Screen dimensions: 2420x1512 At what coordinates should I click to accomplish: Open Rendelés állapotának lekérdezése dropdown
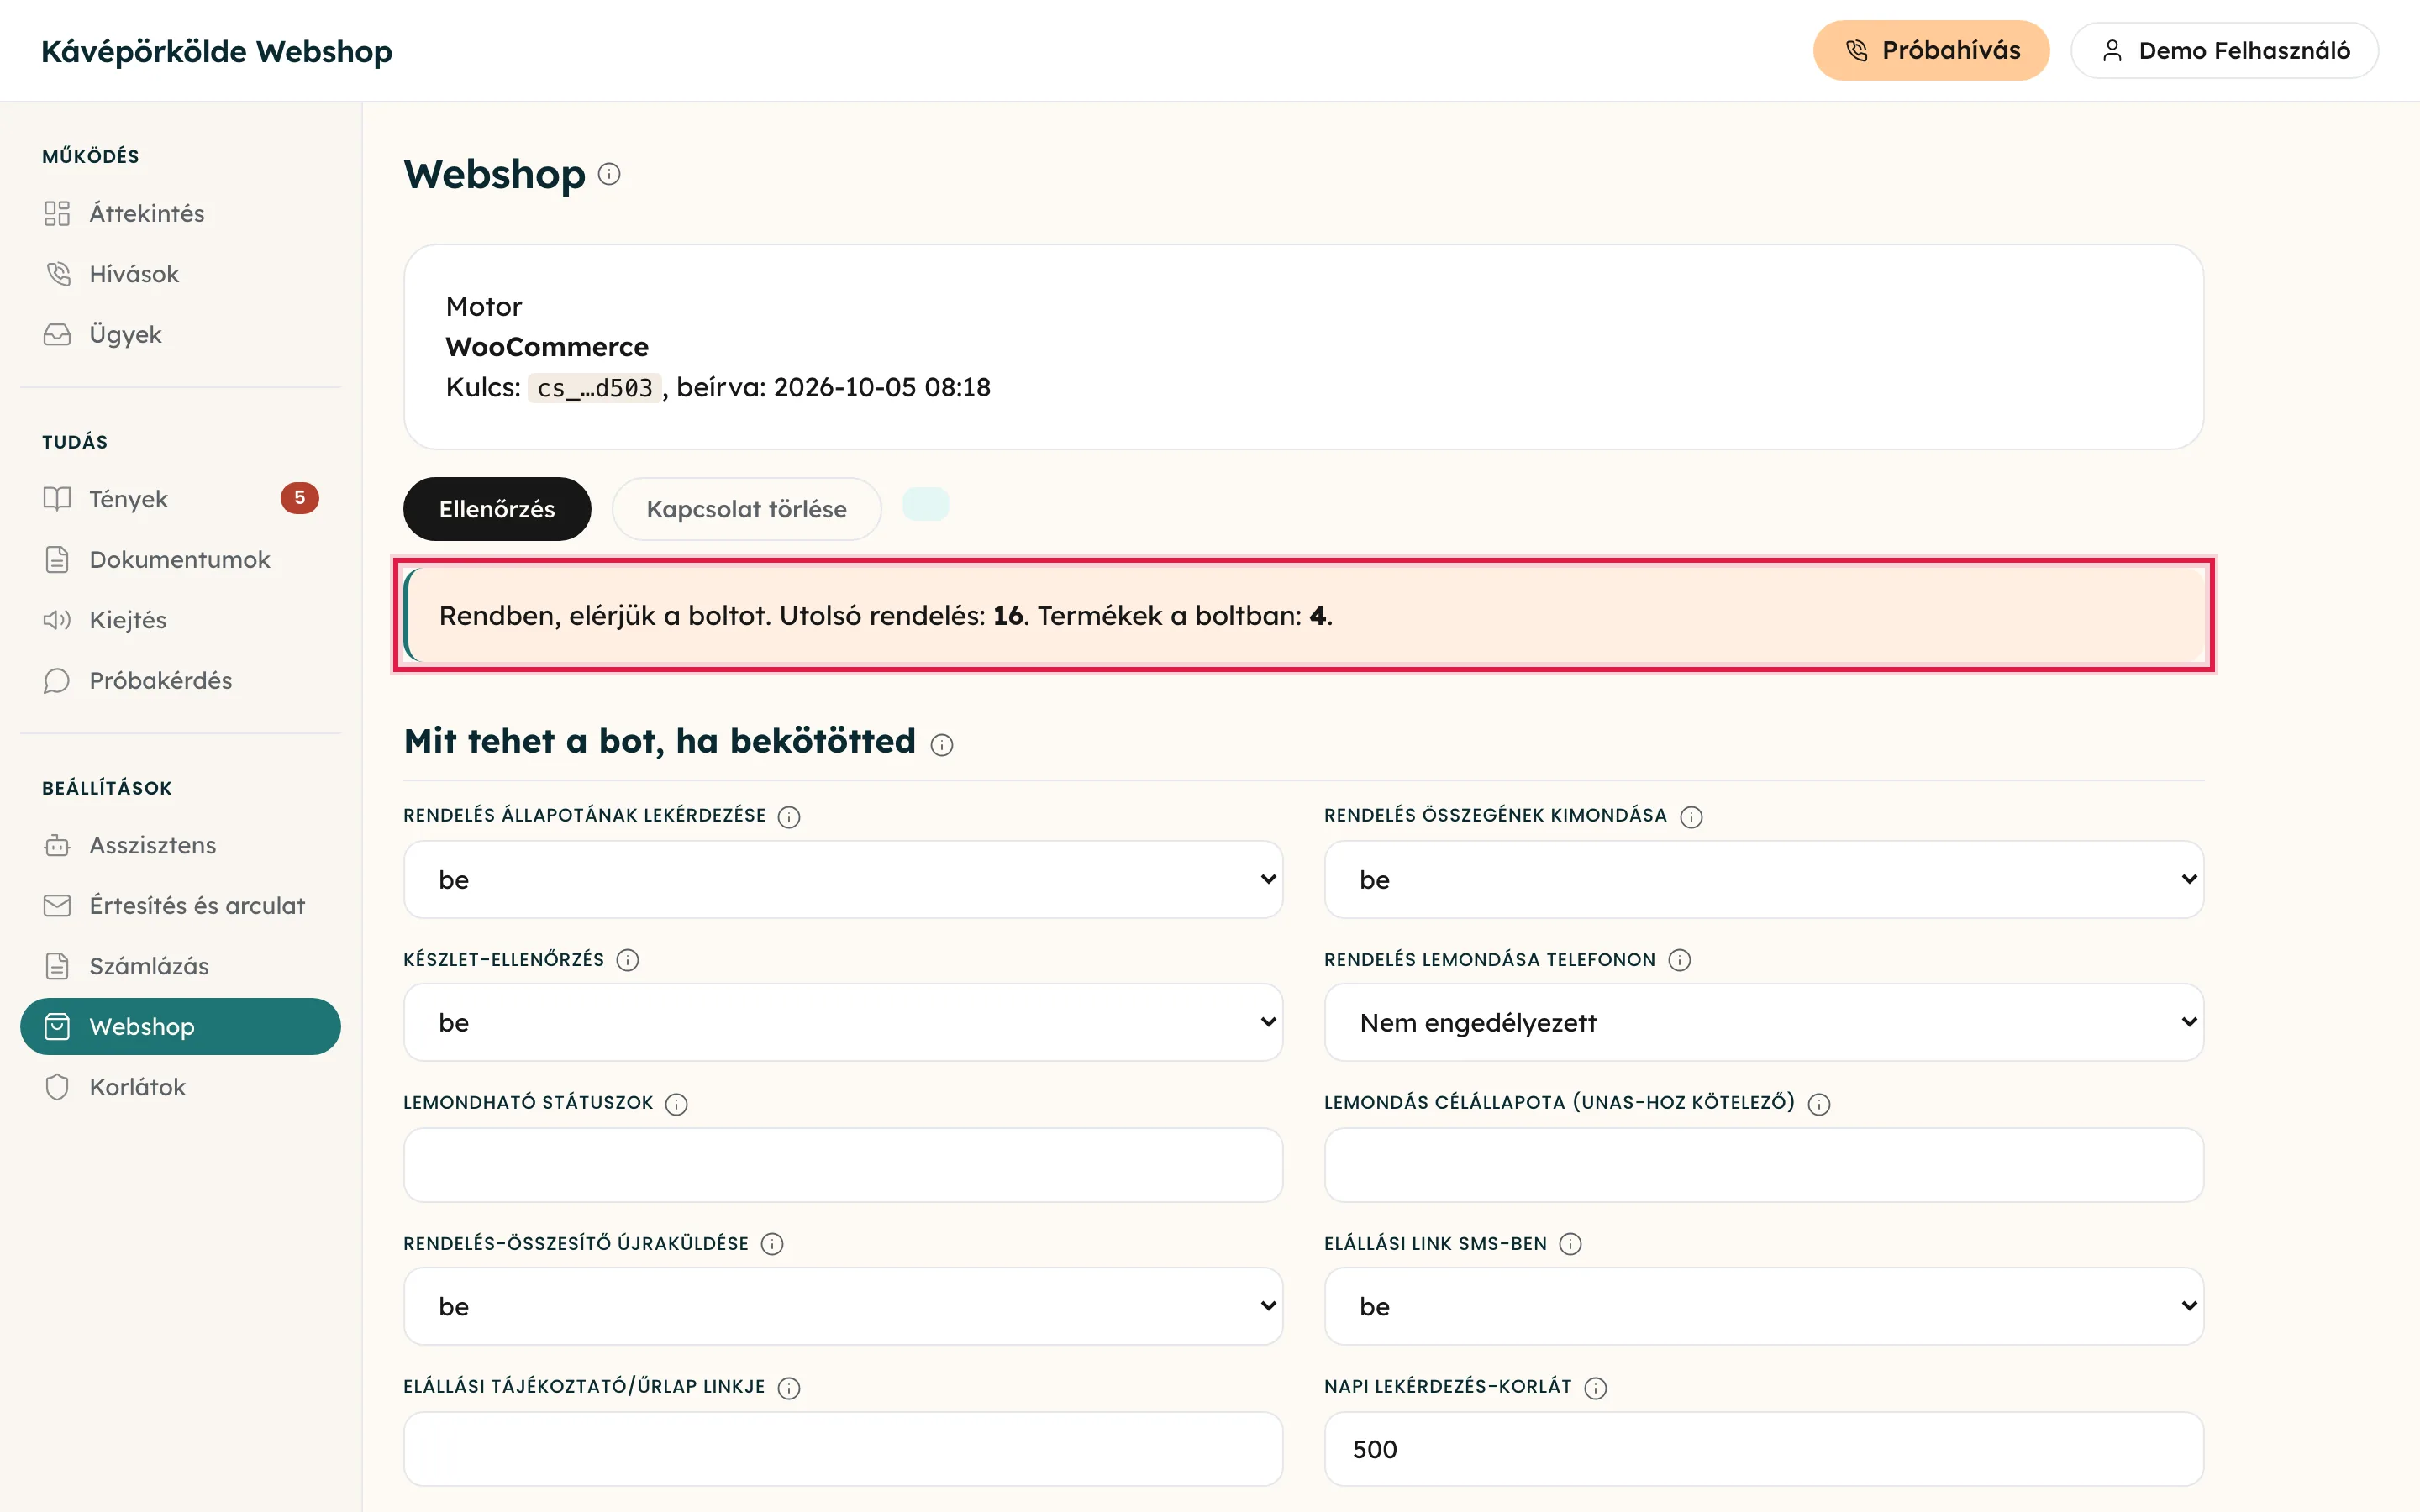[842, 880]
